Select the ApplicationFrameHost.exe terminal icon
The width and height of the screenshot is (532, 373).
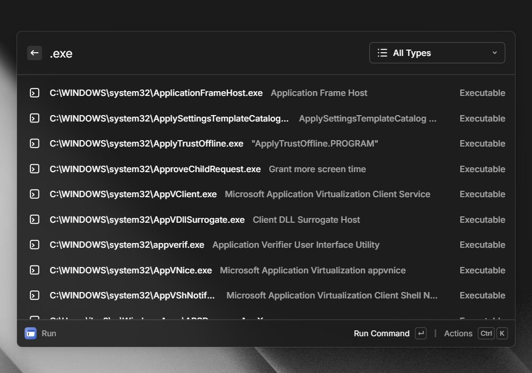pos(35,93)
